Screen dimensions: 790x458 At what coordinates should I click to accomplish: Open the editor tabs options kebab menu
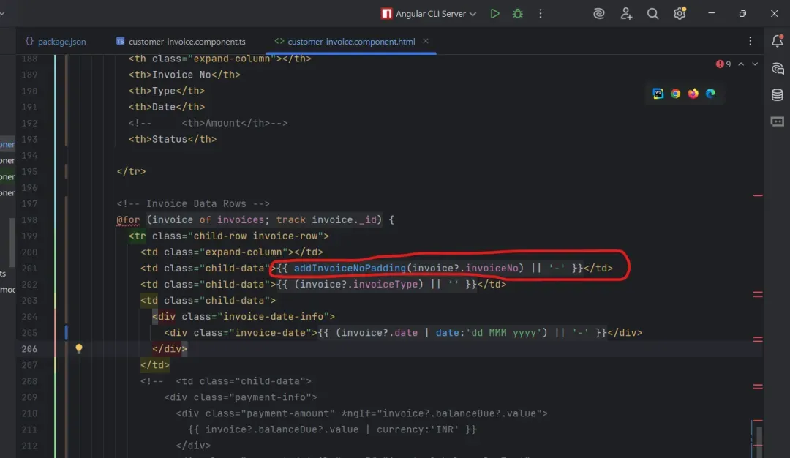coord(750,42)
